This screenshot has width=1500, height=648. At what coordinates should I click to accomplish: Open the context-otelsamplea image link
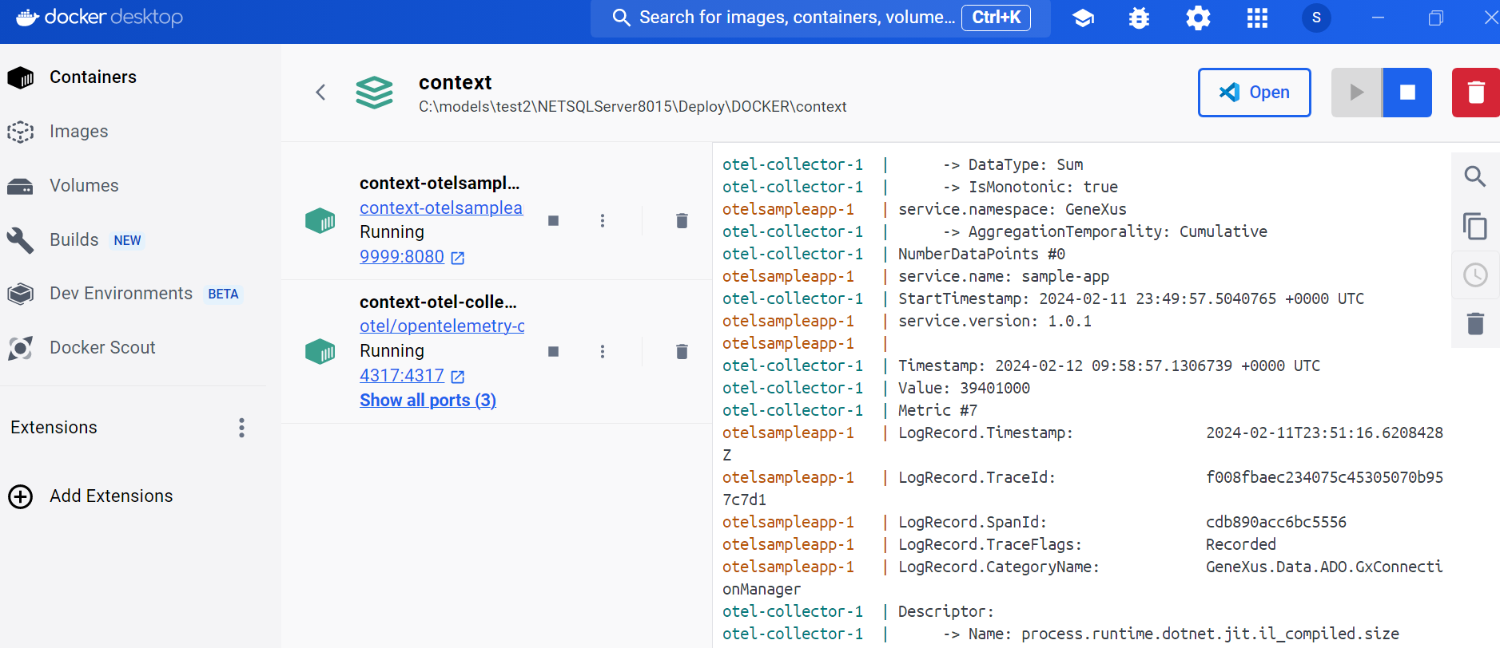point(441,207)
